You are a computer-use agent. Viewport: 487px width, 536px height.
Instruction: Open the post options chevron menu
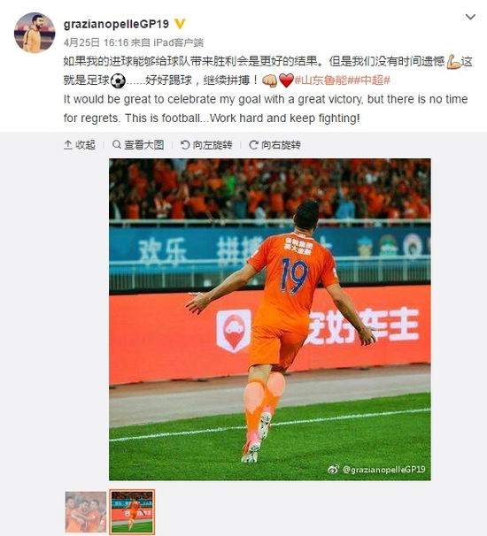point(470,17)
